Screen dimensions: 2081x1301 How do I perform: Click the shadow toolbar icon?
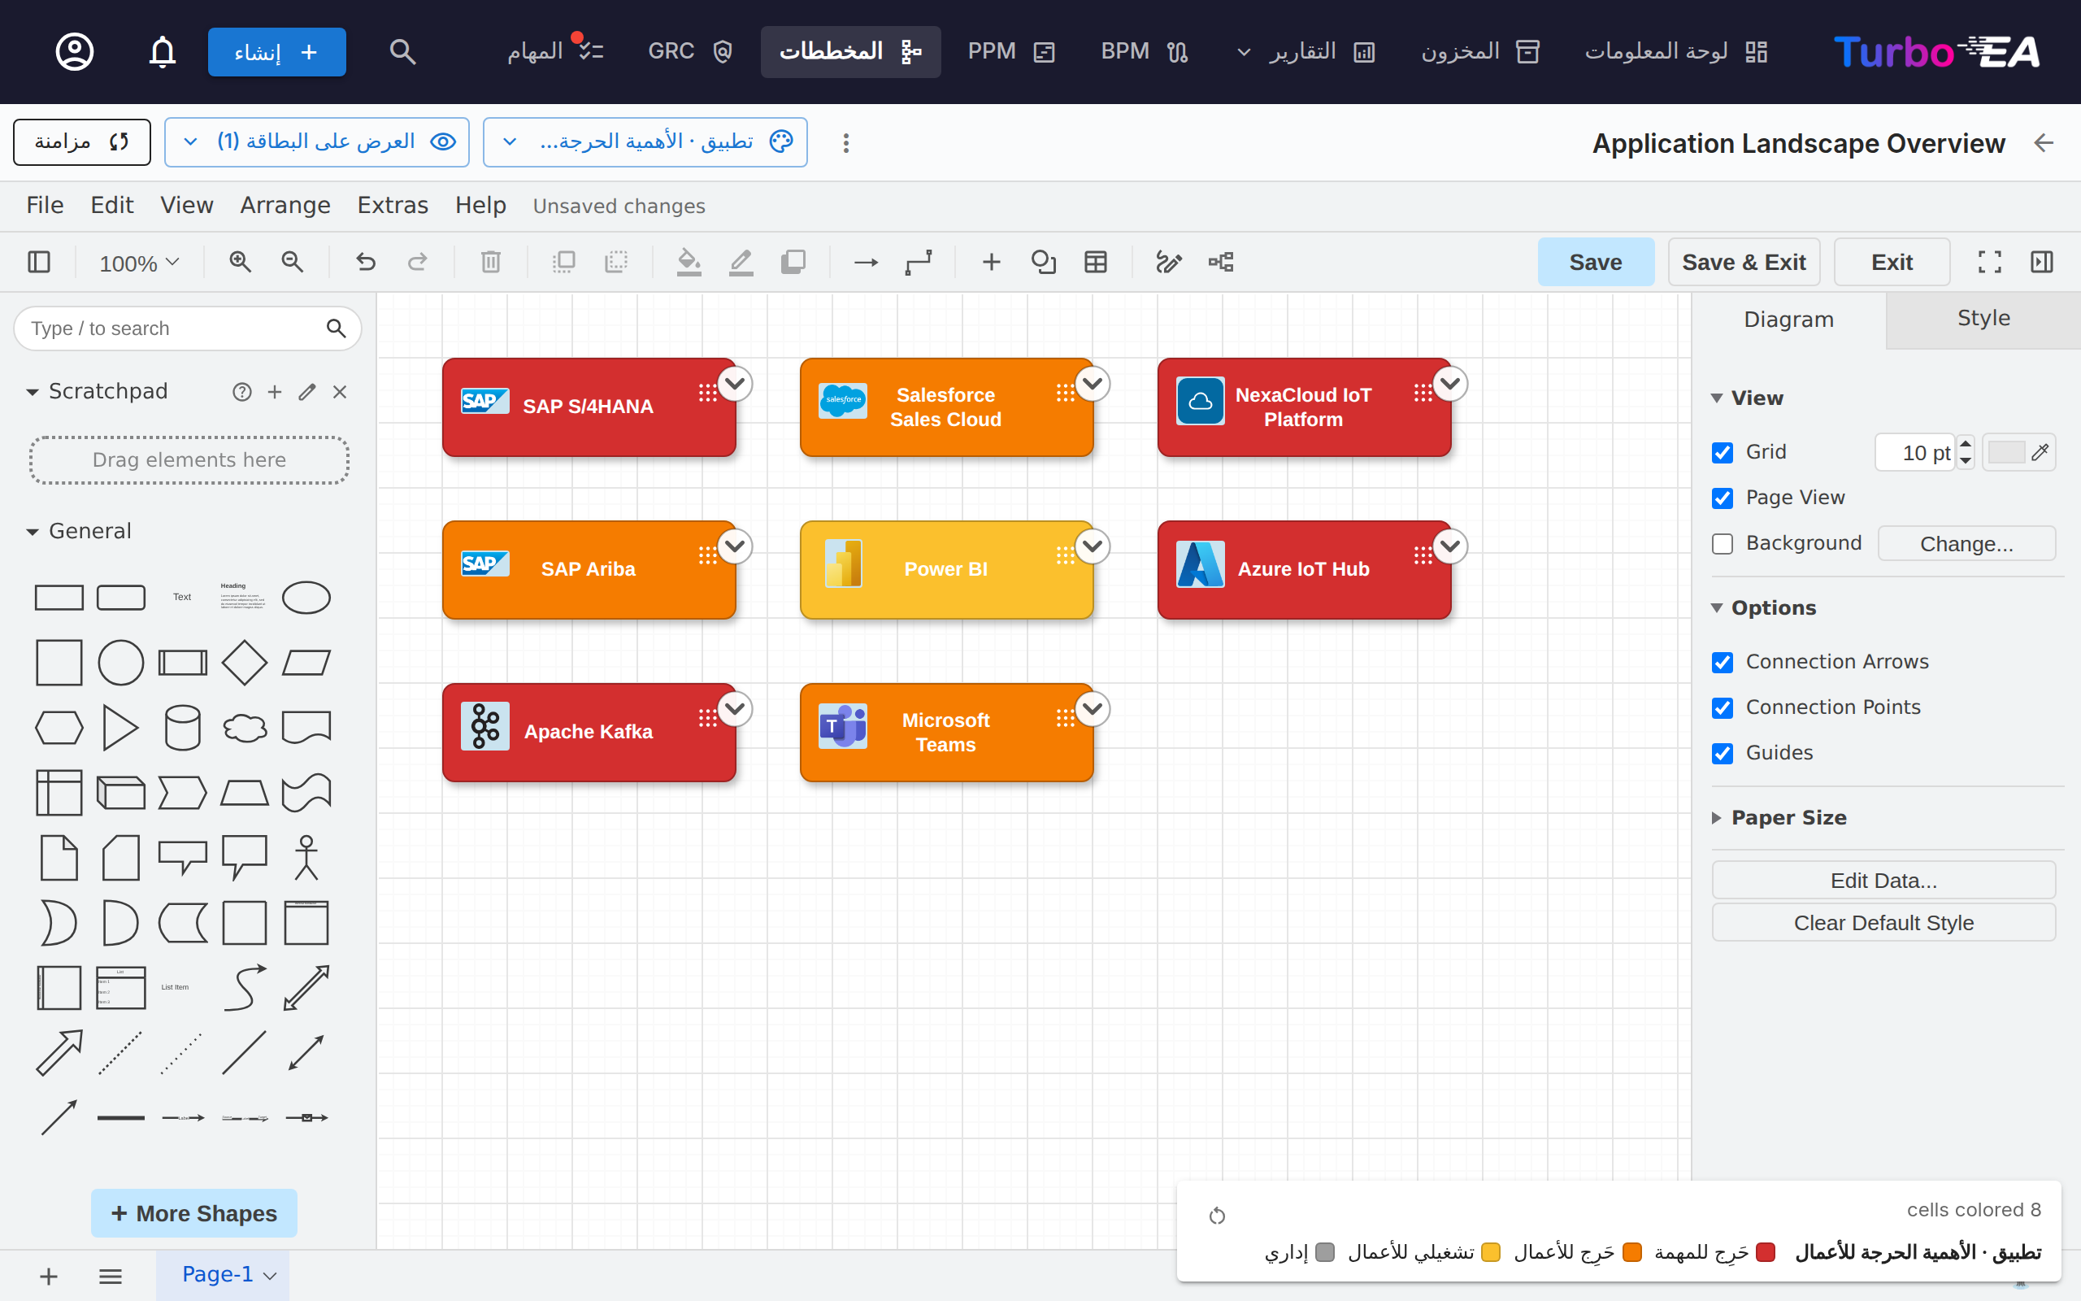793,262
